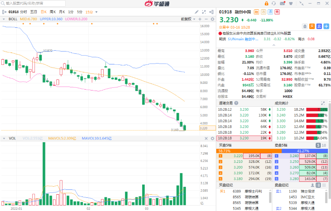This screenshot has height=211, width=331.
Task: Open the mail messages icon in title bar
Action: [283, 4]
